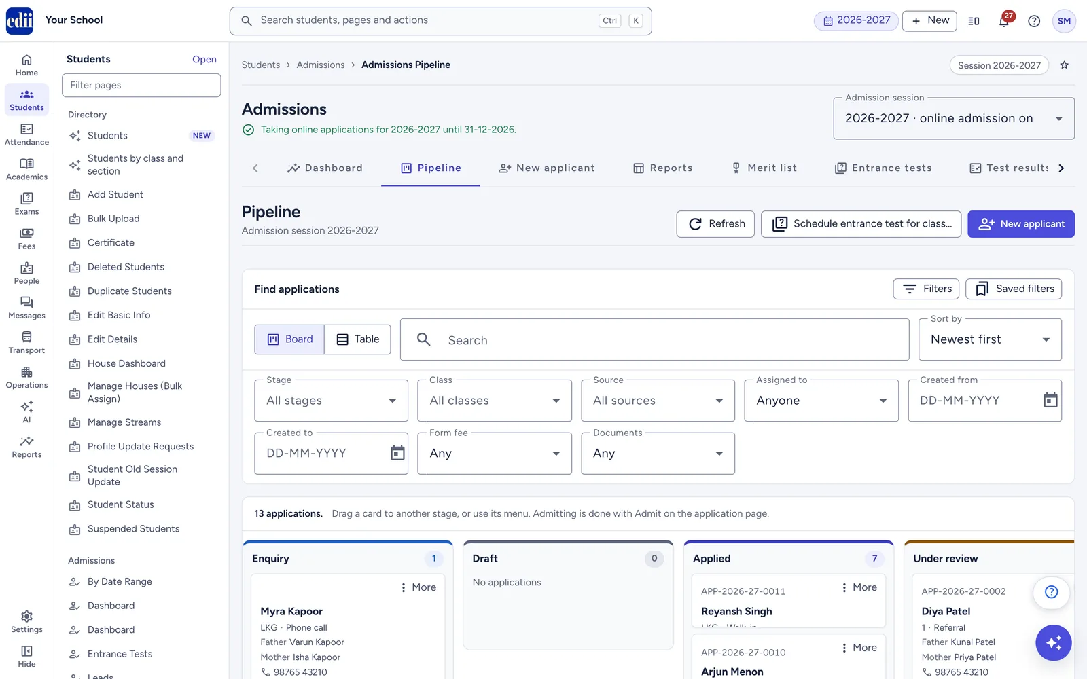1087x679 pixels.
Task: Star this page as favorite
Action: pos(1065,65)
